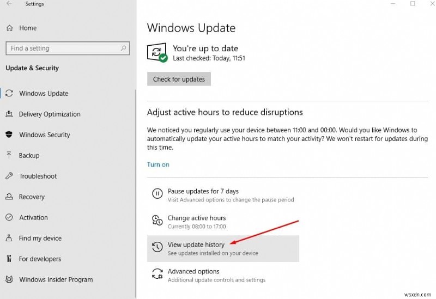Select Troubleshoot from the sidebar
Image resolution: width=436 pixels, height=299 pixels.
[38, 176]
